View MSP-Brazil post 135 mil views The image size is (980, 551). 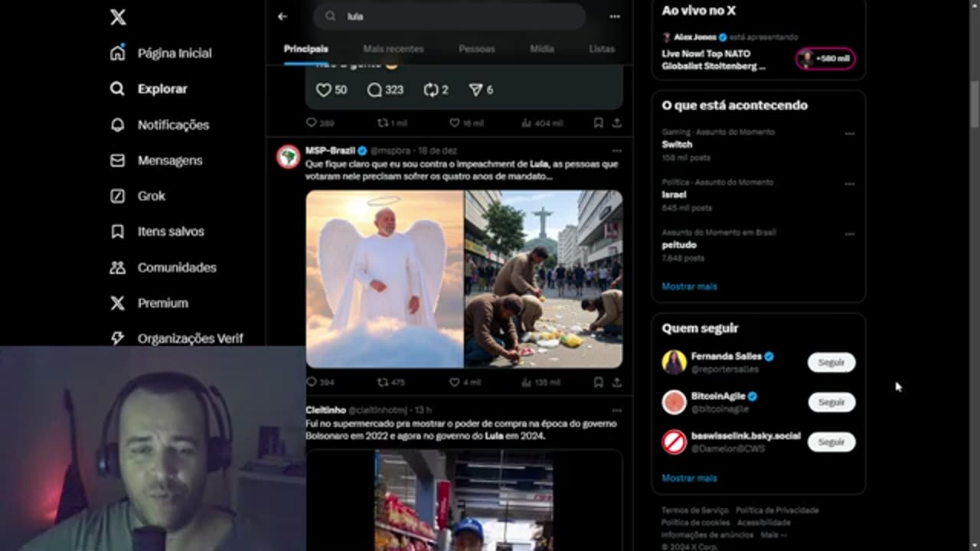pyautogui.click(x=541, y=382)
